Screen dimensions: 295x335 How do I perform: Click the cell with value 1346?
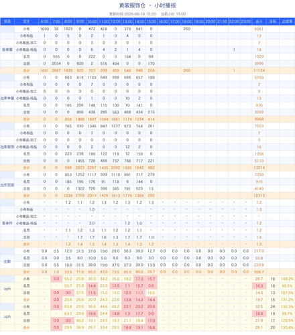(92, 126)
